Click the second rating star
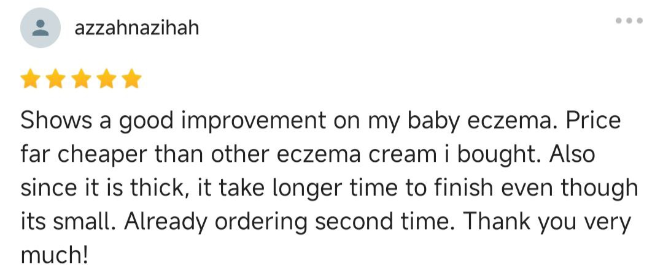Viewport: 663px width, 277px height. [x=56, y=80]
